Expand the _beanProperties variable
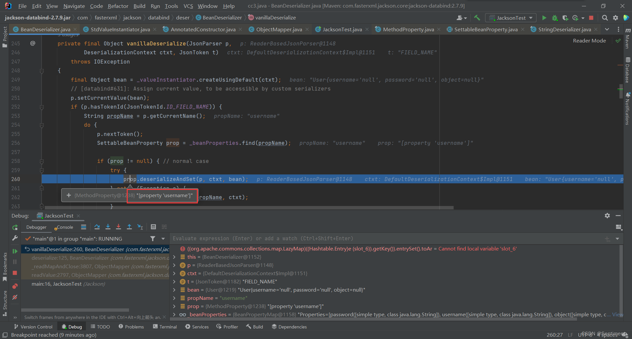Image resolution: width=632 pixels, height=339 pixels. point(174,315)
